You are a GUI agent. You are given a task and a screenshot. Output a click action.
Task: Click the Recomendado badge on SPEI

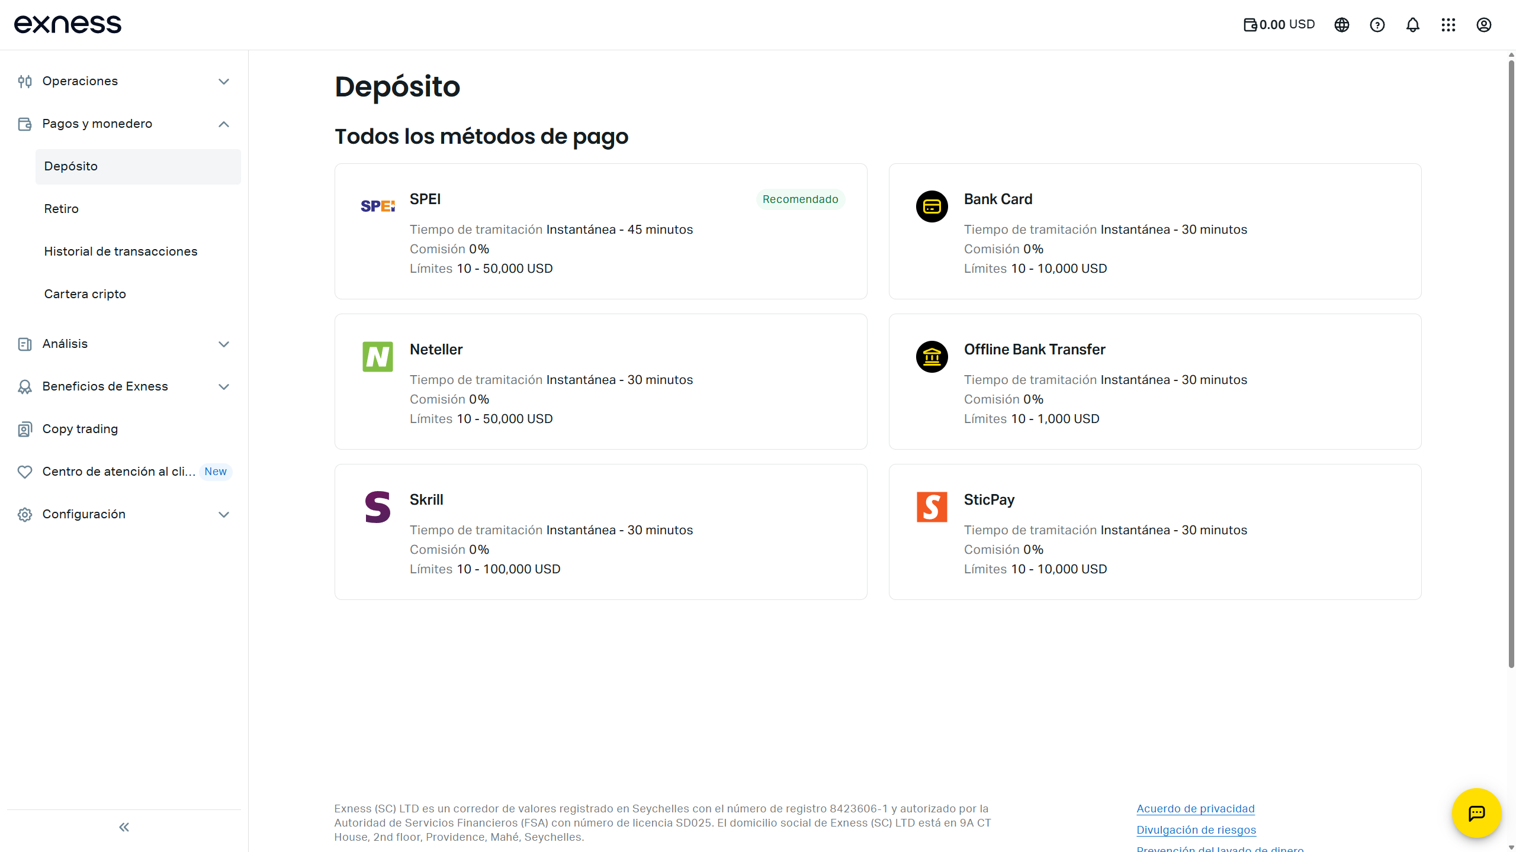click(x=800, y=199)
